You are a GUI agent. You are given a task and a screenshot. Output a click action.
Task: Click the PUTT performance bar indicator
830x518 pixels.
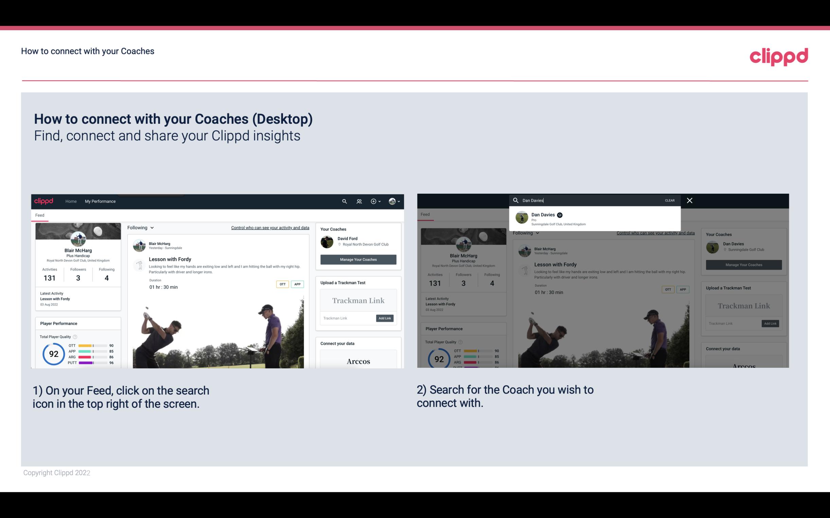[92, 363]
